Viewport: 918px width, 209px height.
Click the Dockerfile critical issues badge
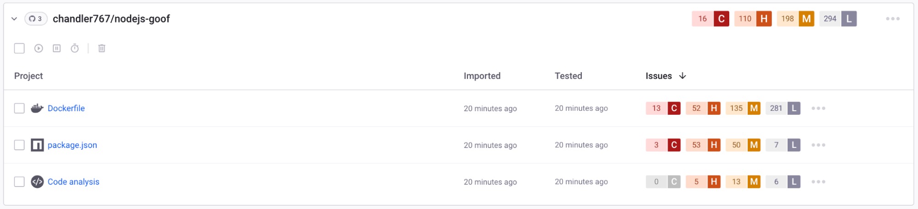(x=663, y=108)
